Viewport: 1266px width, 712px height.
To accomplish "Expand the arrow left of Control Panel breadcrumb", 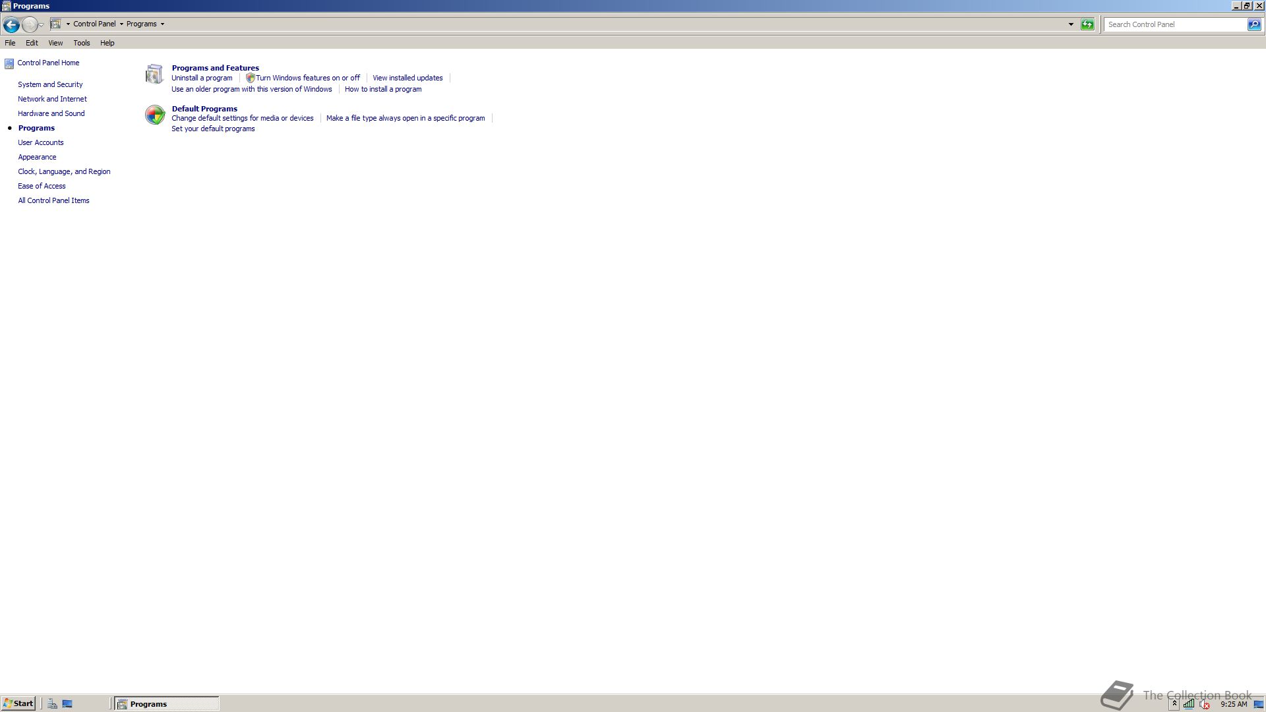I will pos(68,24).
